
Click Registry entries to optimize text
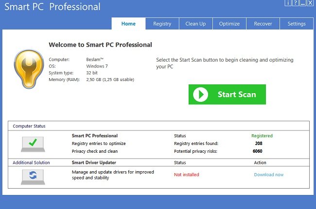(x=99, y=144)
